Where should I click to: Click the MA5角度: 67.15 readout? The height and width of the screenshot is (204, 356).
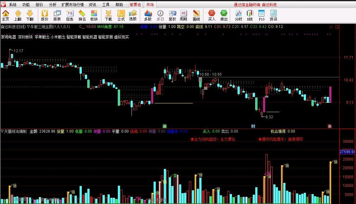click(x=110, y=27)
